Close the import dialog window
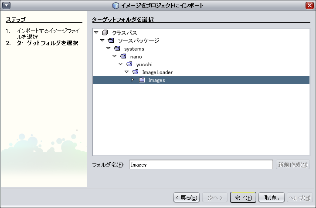Screen dimensions: 316x208 click(309, 5)
